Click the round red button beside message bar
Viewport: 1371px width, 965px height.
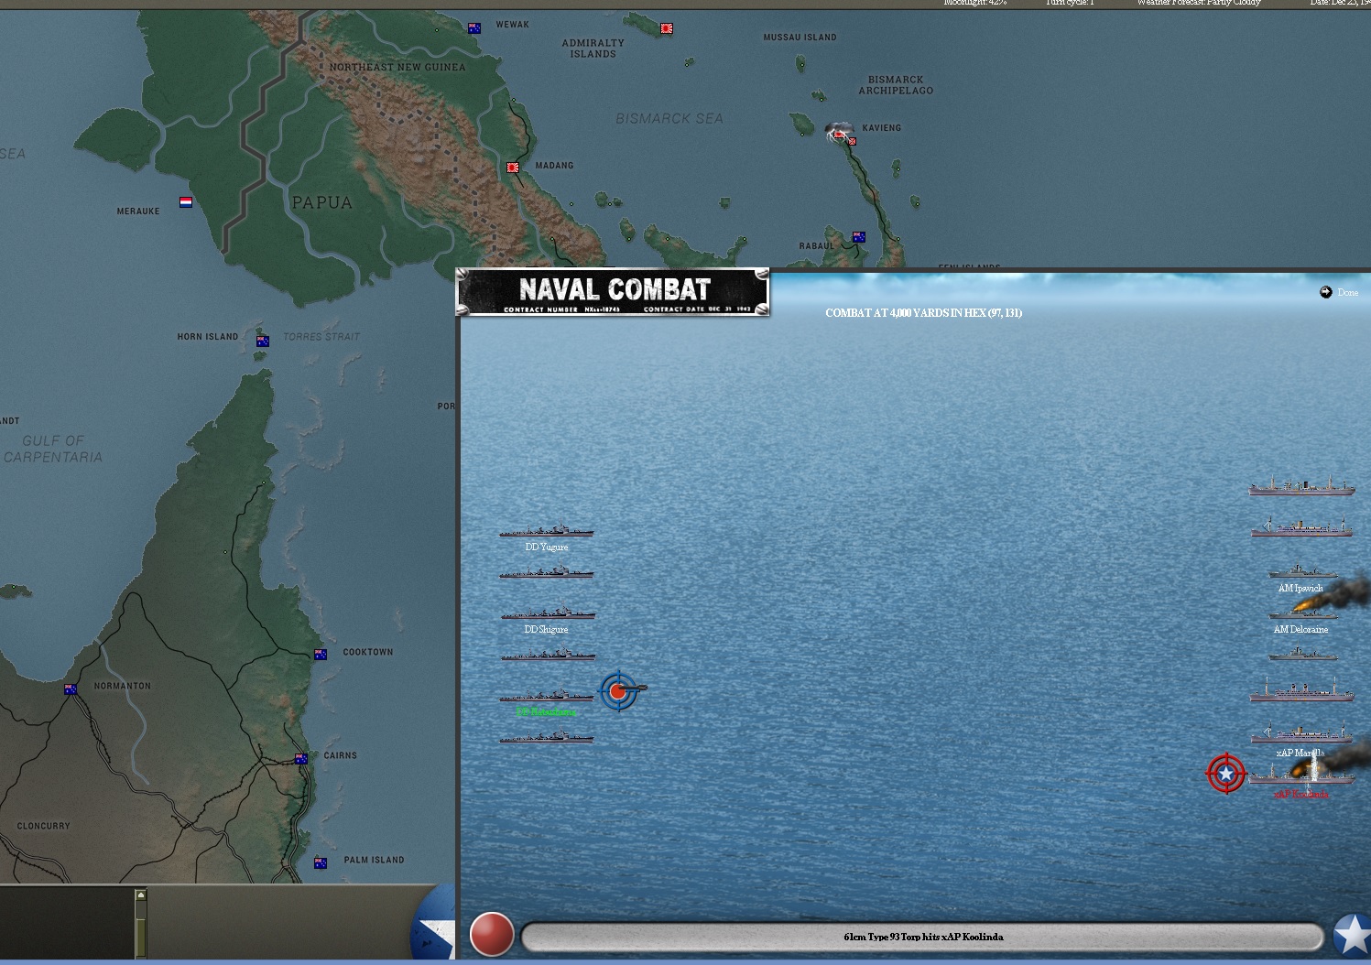492,935
